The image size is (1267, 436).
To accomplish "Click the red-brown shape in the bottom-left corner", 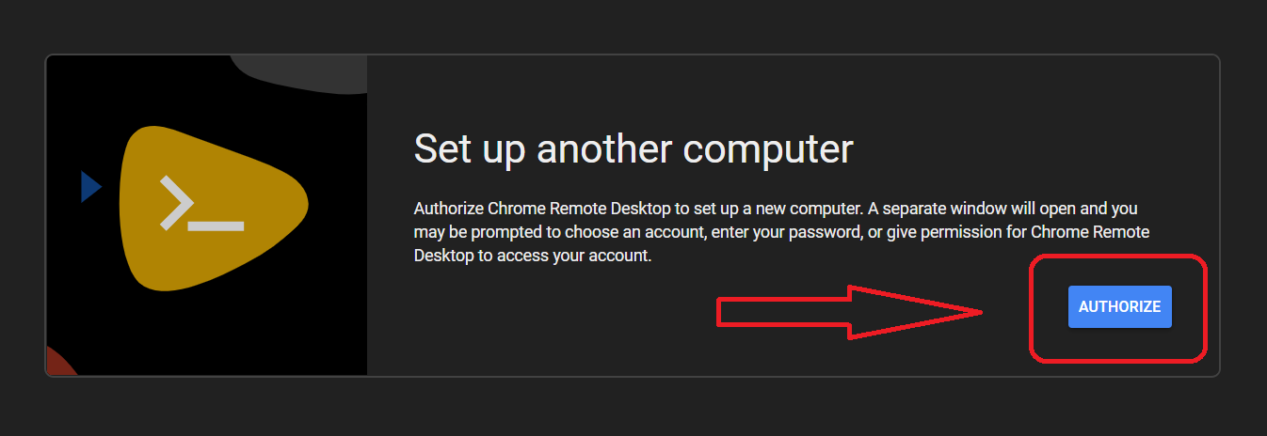I will point(59,362).
